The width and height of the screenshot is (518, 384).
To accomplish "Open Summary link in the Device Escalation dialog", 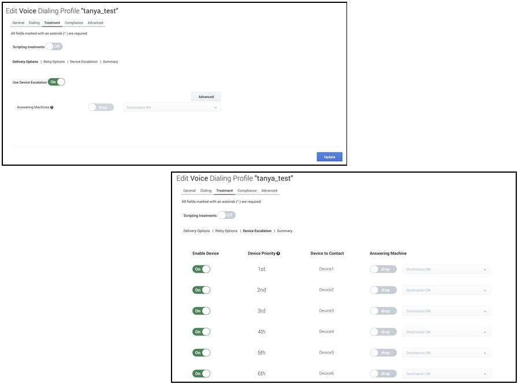I will tap(285, 231).
